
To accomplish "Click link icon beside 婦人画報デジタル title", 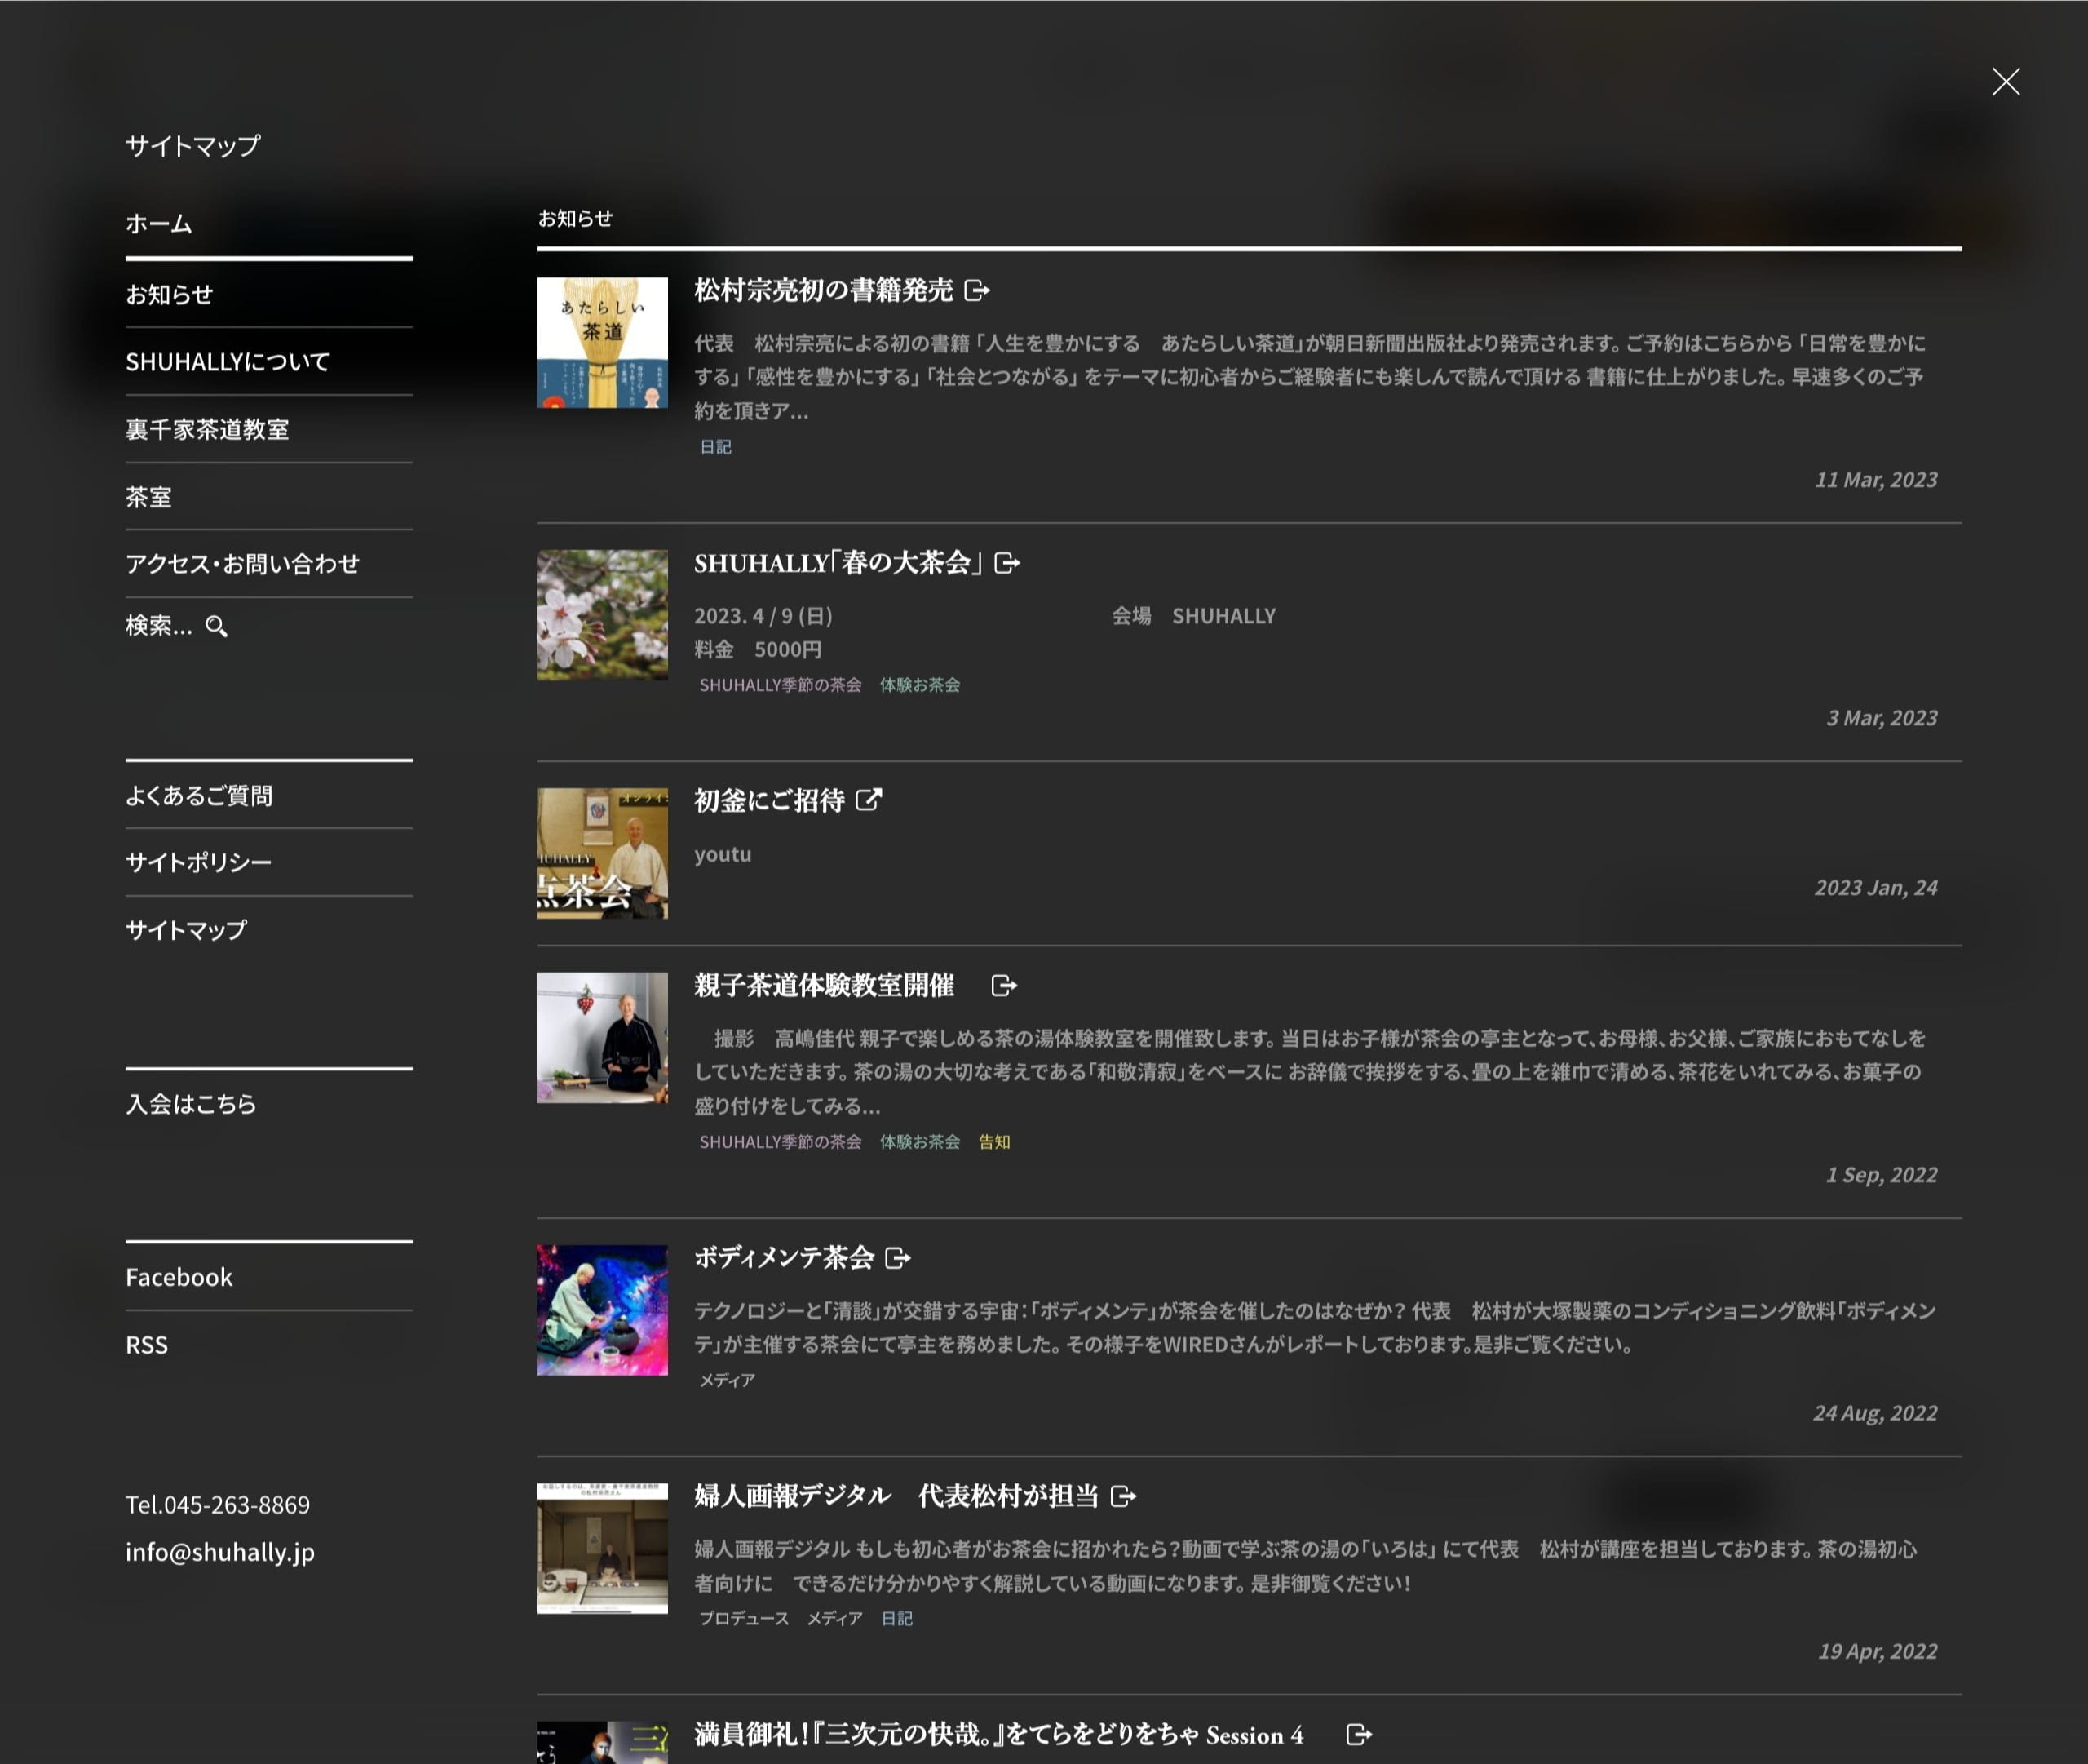I will [1123, 1496].
